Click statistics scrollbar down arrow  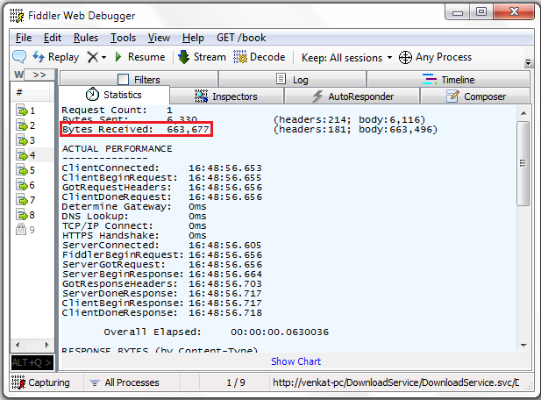(523, 346)
